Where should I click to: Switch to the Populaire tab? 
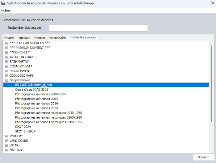click(x=24, y=38)
